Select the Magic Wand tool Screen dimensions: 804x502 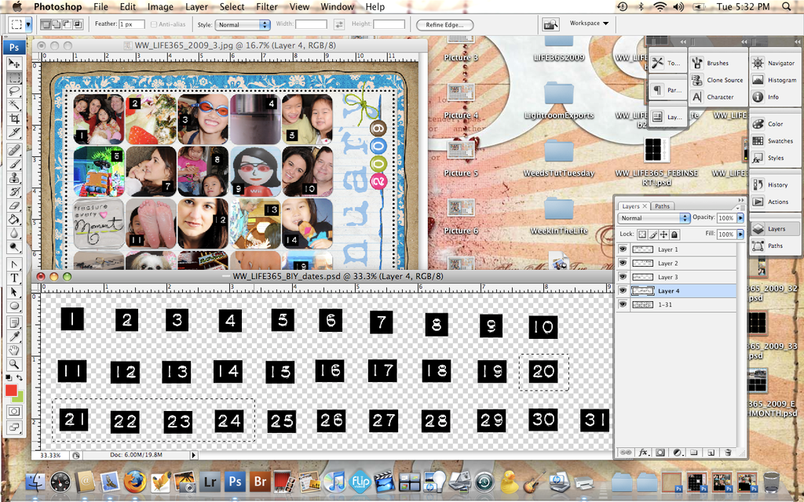(14, 105)
